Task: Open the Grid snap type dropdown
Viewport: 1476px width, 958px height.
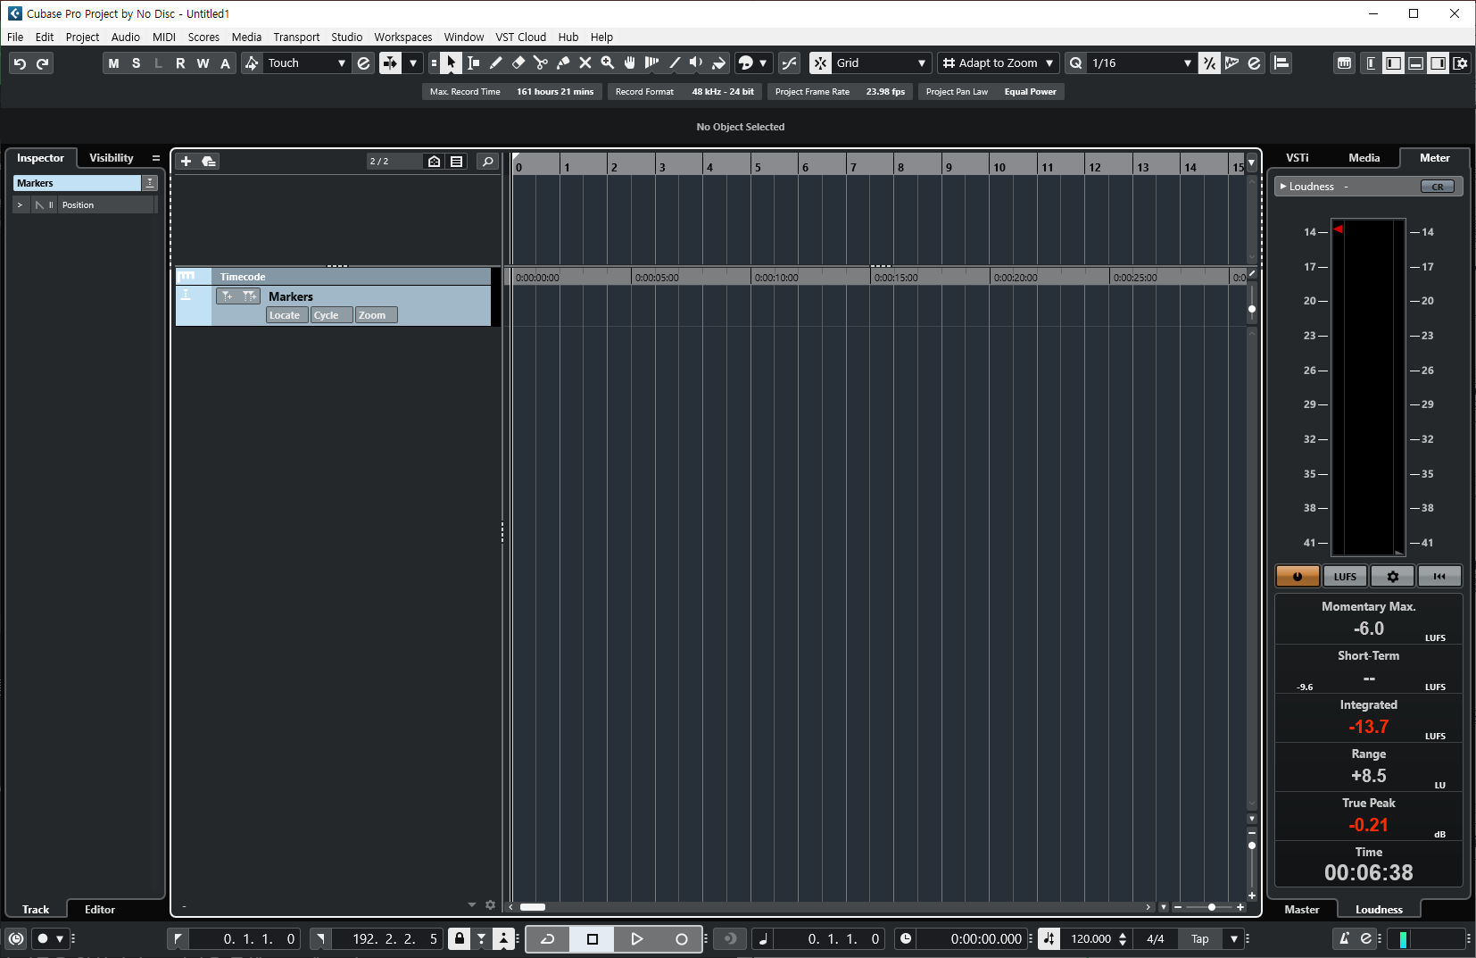Action: pyautogui.click(x=882, y=63)
